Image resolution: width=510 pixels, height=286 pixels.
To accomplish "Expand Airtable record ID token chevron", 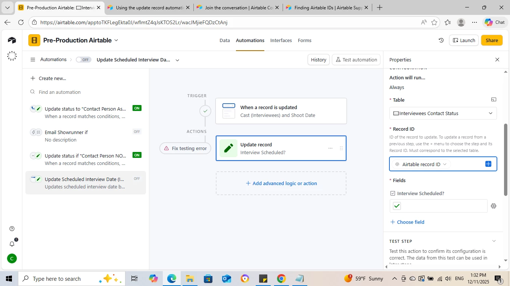I will point(445,164).
